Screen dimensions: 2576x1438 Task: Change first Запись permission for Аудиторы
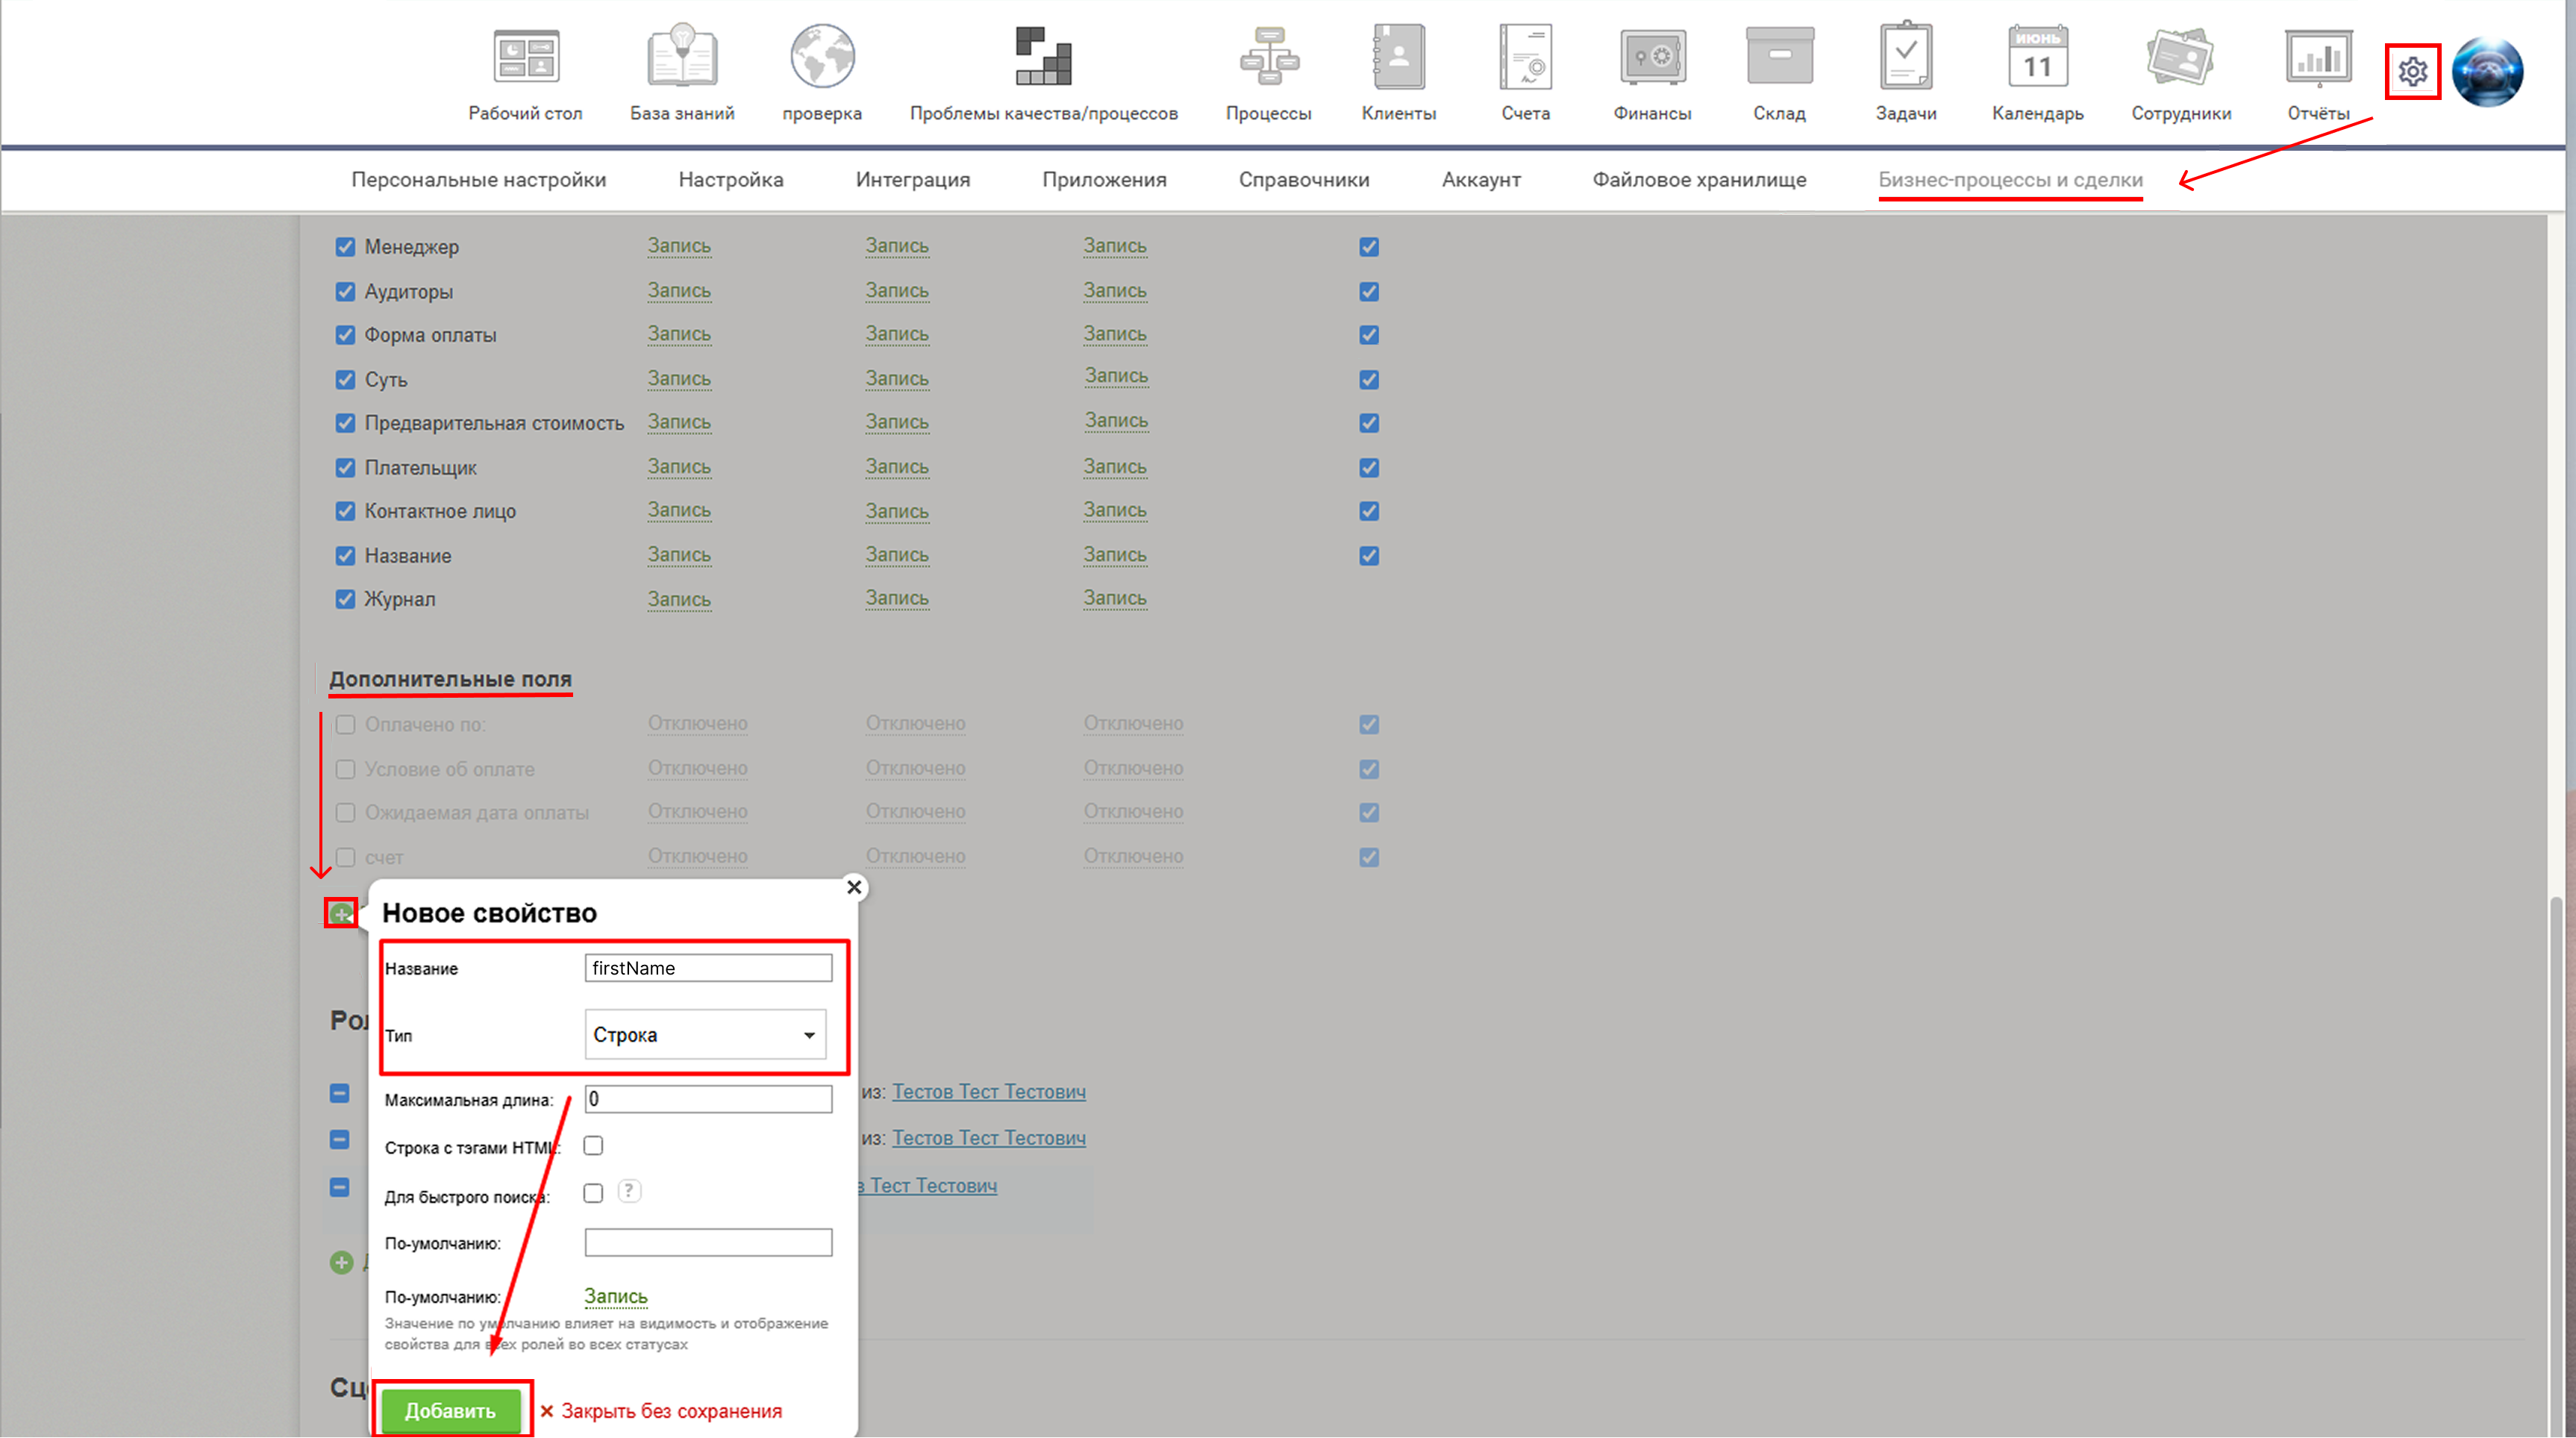(x=678, y=291)
